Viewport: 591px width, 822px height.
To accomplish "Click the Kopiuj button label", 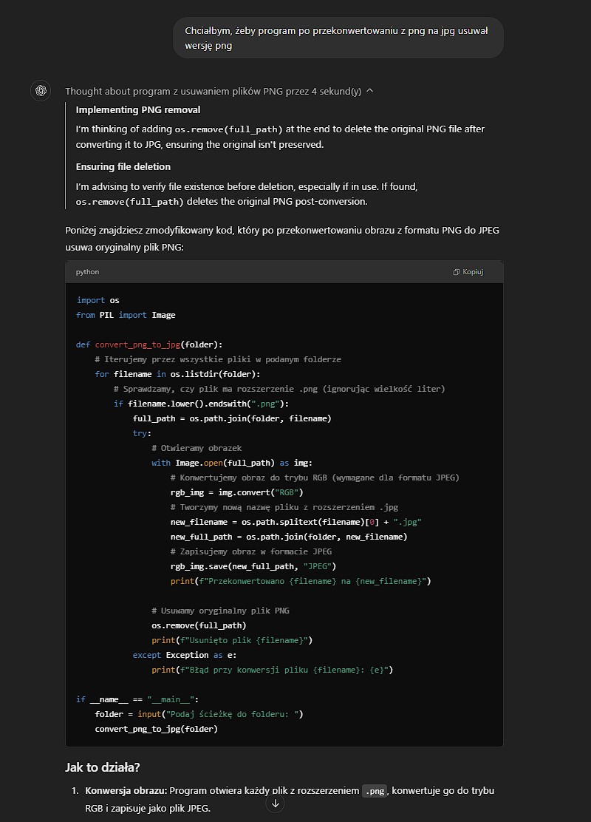I will (473, 271).
